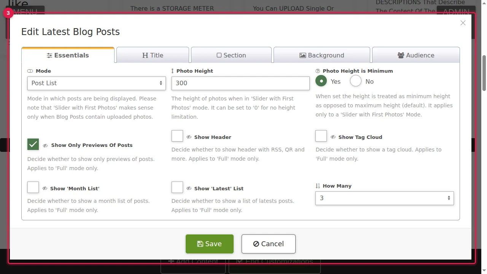Enable the Show Header checkbox
Image resolution: width=487 pixels, height=274 pixels.
(177, 136)
